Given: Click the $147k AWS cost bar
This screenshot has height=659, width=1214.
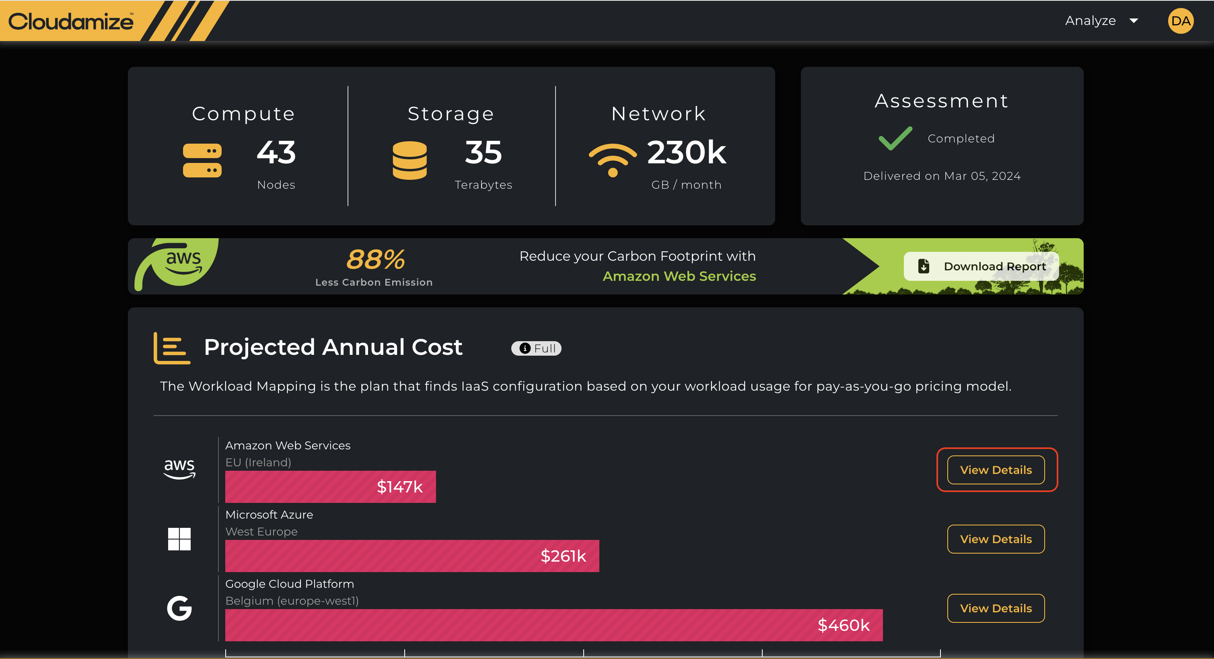Looking at the screenshot, I should (330, 487).
